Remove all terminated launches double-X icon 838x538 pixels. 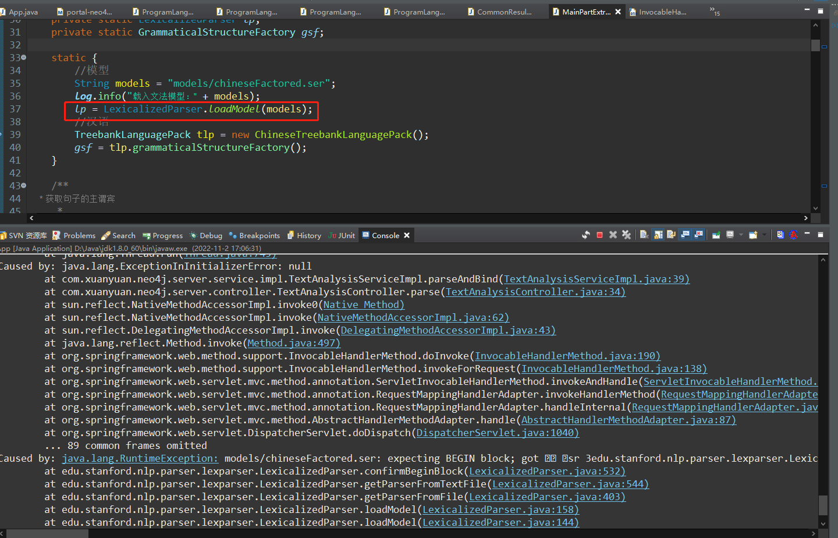626,235
